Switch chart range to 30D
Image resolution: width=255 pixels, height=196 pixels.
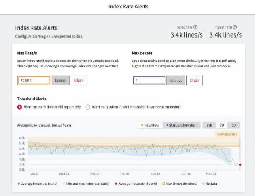[x=209, y=125]
